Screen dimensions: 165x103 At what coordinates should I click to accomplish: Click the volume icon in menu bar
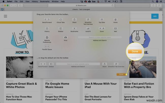coord(109,1)
